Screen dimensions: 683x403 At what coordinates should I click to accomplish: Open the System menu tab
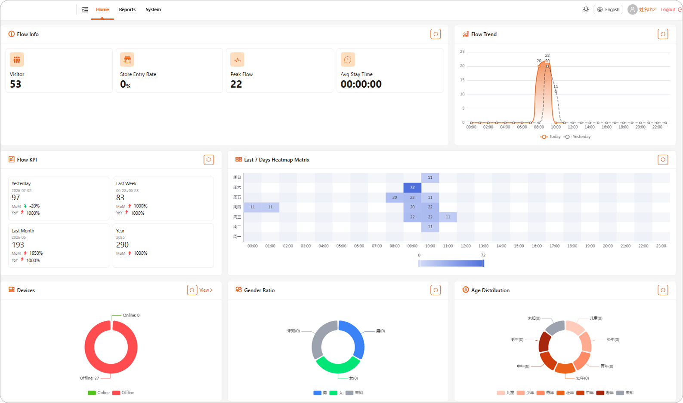tap(153, 9)
